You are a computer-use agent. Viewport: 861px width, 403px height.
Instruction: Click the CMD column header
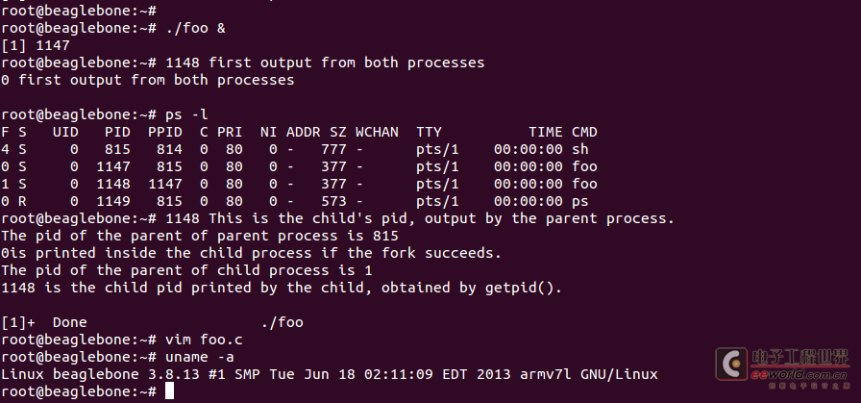[x=584, y=132]
